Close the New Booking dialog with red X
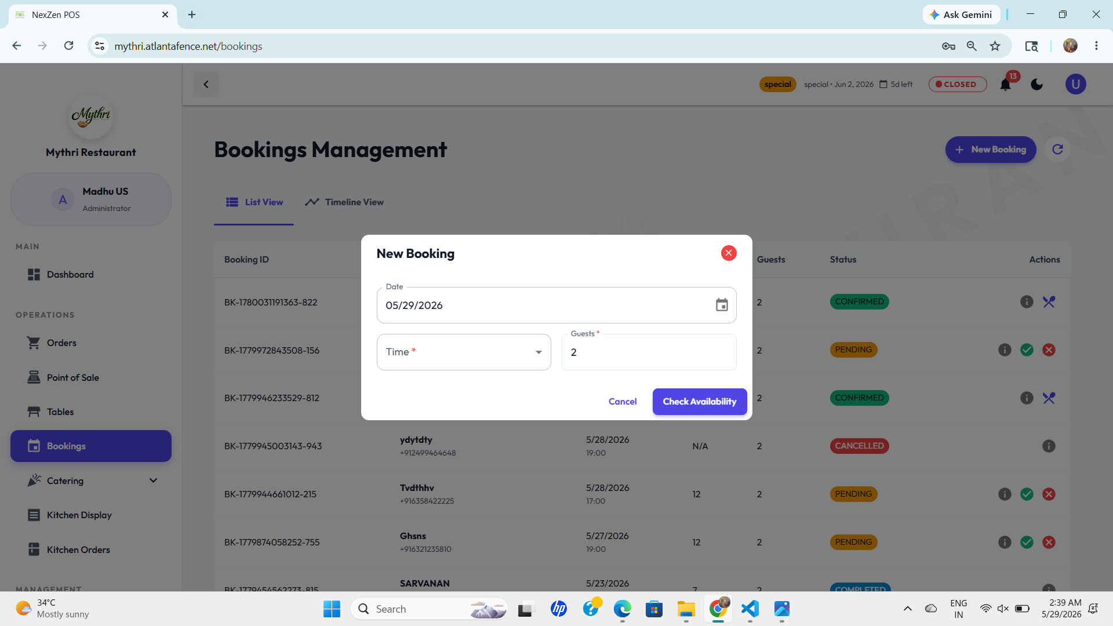The height and width of the screenshot is (626, 1113). (729, 253)
